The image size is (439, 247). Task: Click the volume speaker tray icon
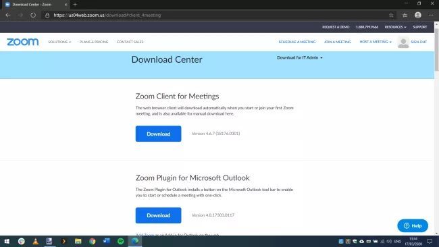[389, 241]
